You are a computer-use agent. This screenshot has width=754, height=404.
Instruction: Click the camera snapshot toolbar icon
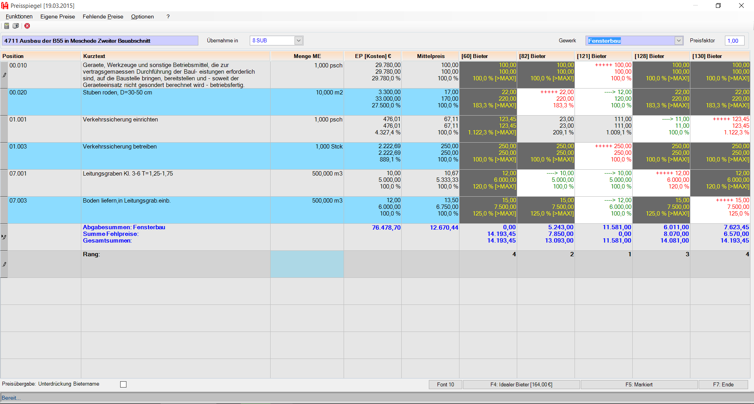point(16,26)
